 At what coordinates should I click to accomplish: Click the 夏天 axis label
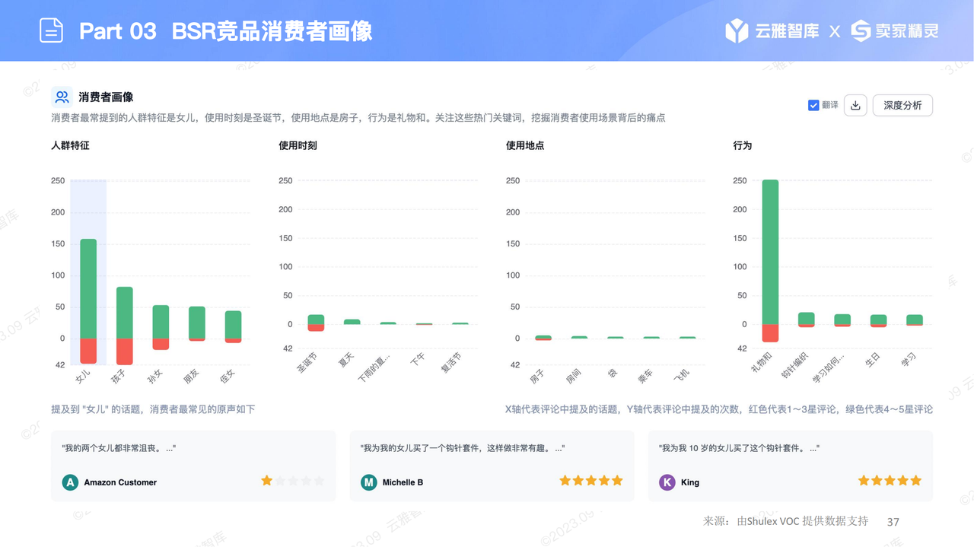coord(346,360)
